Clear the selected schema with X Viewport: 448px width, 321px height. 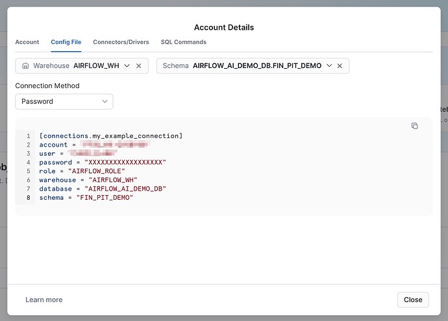coord(340,66)
